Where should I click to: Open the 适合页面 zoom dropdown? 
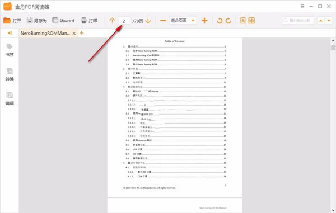[193, 21]
